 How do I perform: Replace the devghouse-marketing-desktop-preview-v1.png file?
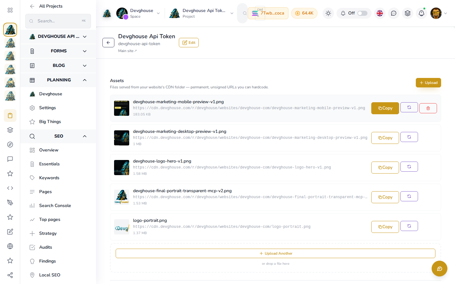point(409,137)
